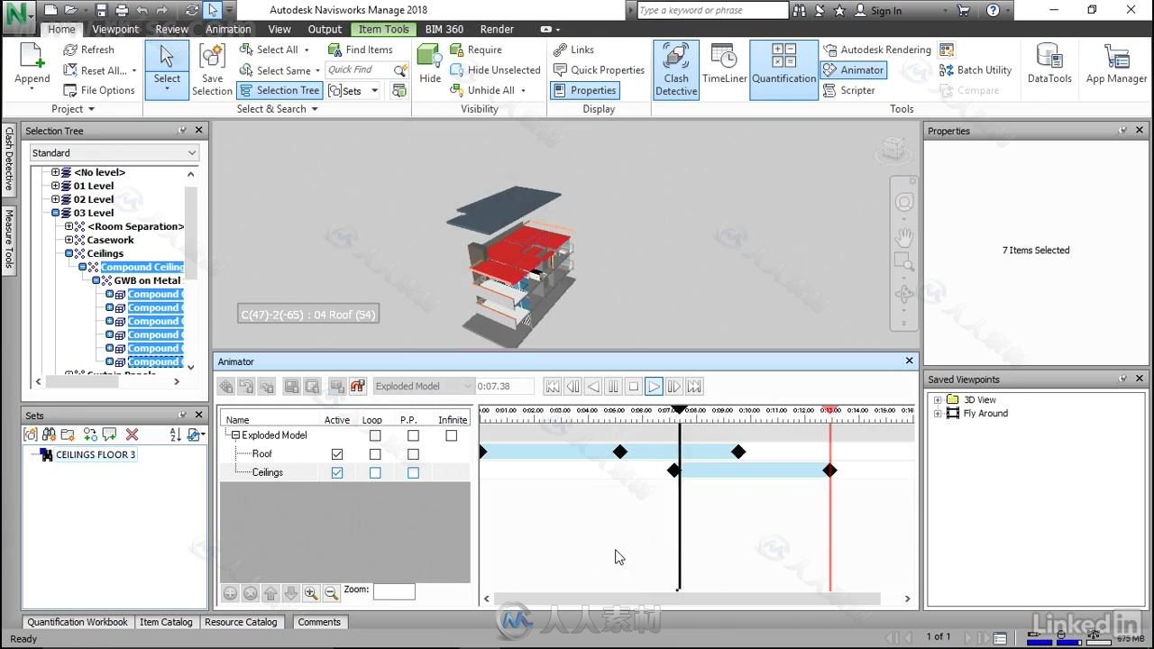
Task: Click the Roof end keyframe diamond
Action: pos(738,452)
